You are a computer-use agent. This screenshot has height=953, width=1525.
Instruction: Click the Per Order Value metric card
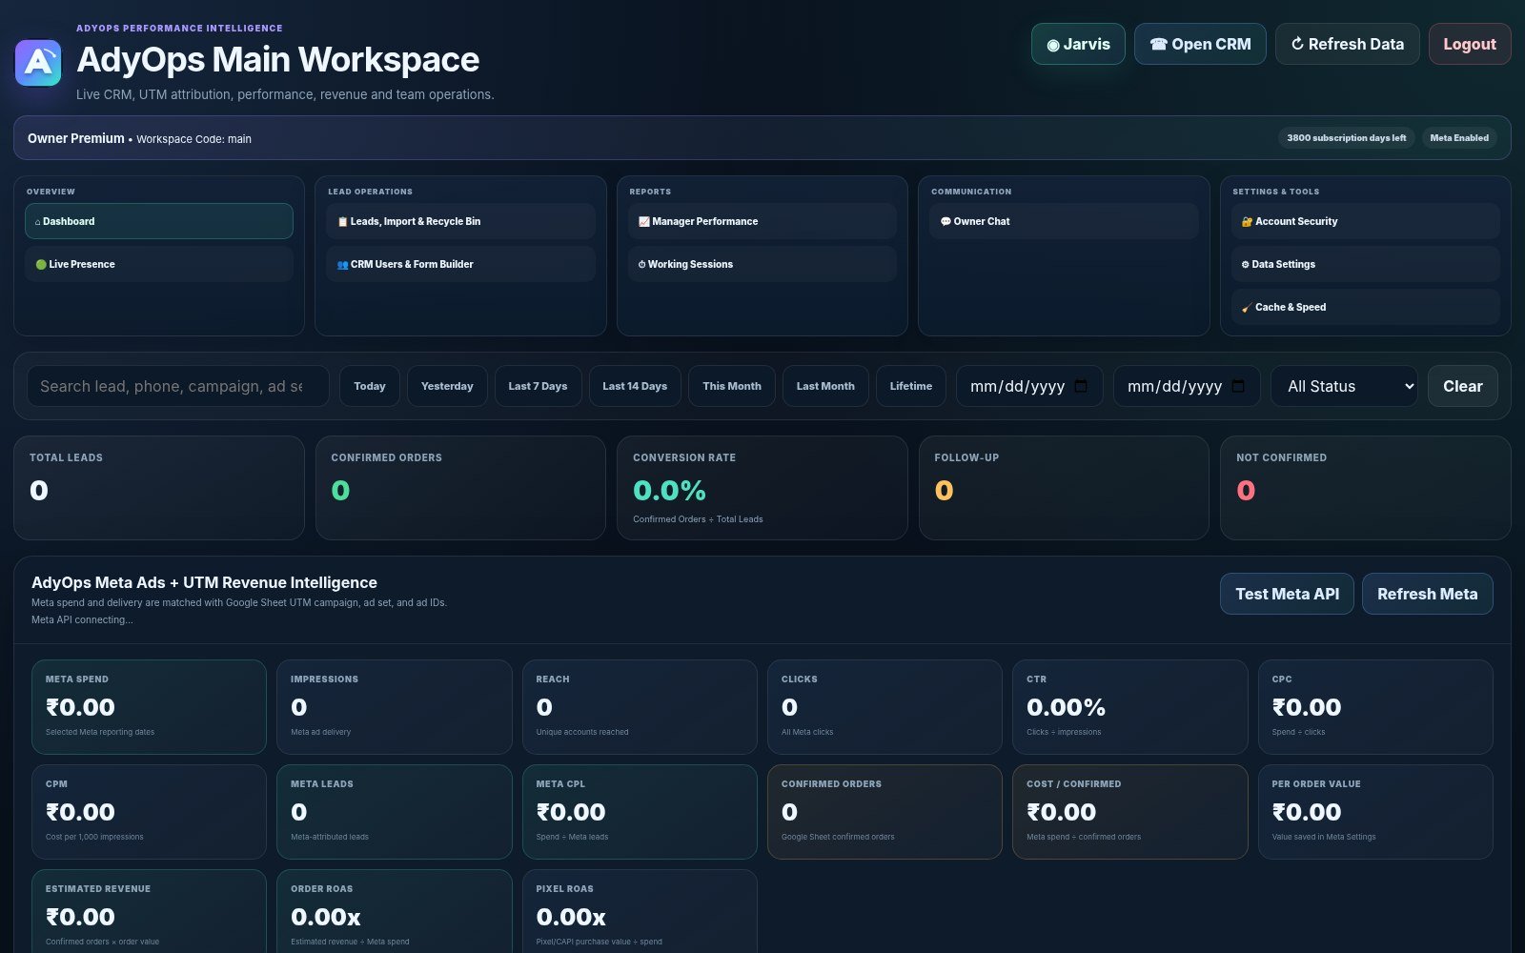pos(1375,812)
